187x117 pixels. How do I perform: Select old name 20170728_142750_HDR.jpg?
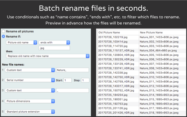tap(116, 77)
